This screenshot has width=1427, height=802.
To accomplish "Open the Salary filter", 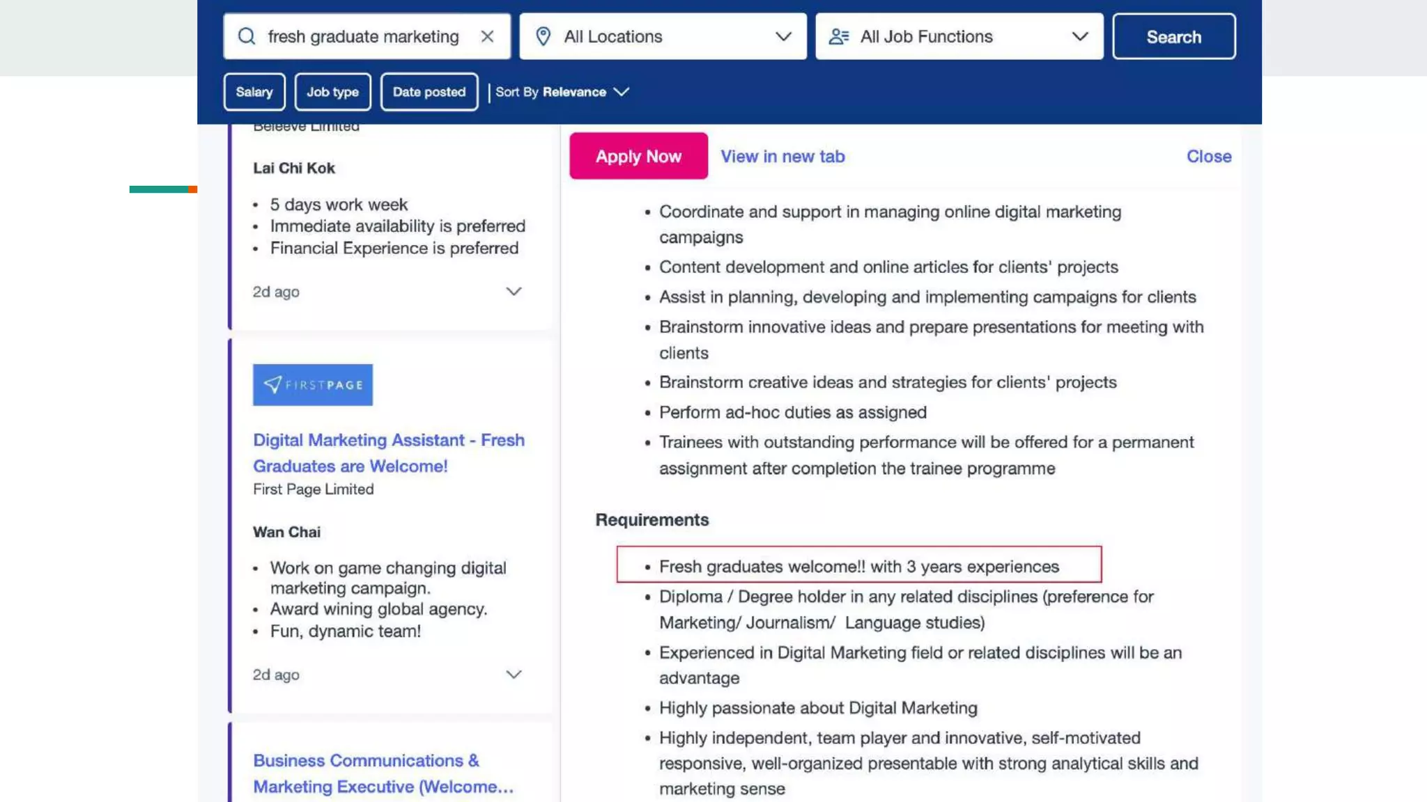I will [x=254, y=92].
